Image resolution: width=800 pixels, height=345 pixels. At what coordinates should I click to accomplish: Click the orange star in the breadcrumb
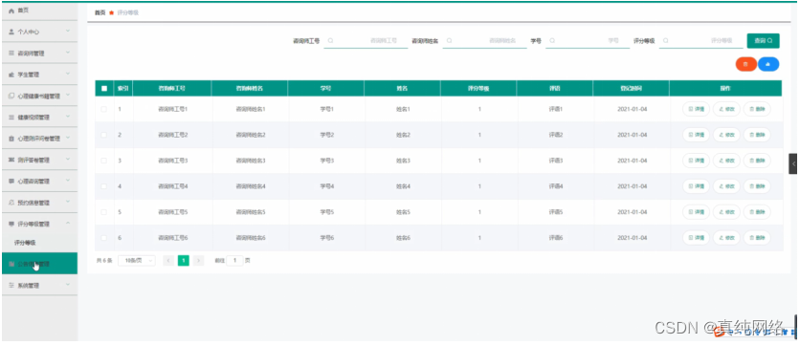point(111,12)
